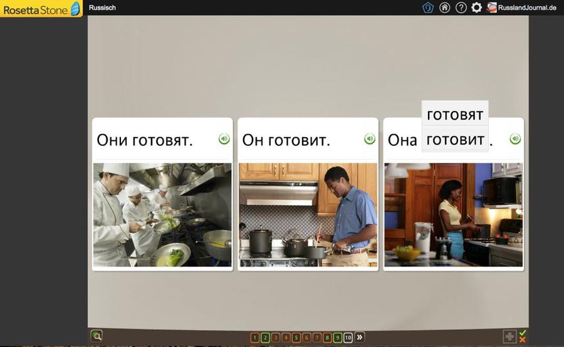Play audio for Он готовит
This screenshot has height=347, width=564.
point(370,139)
